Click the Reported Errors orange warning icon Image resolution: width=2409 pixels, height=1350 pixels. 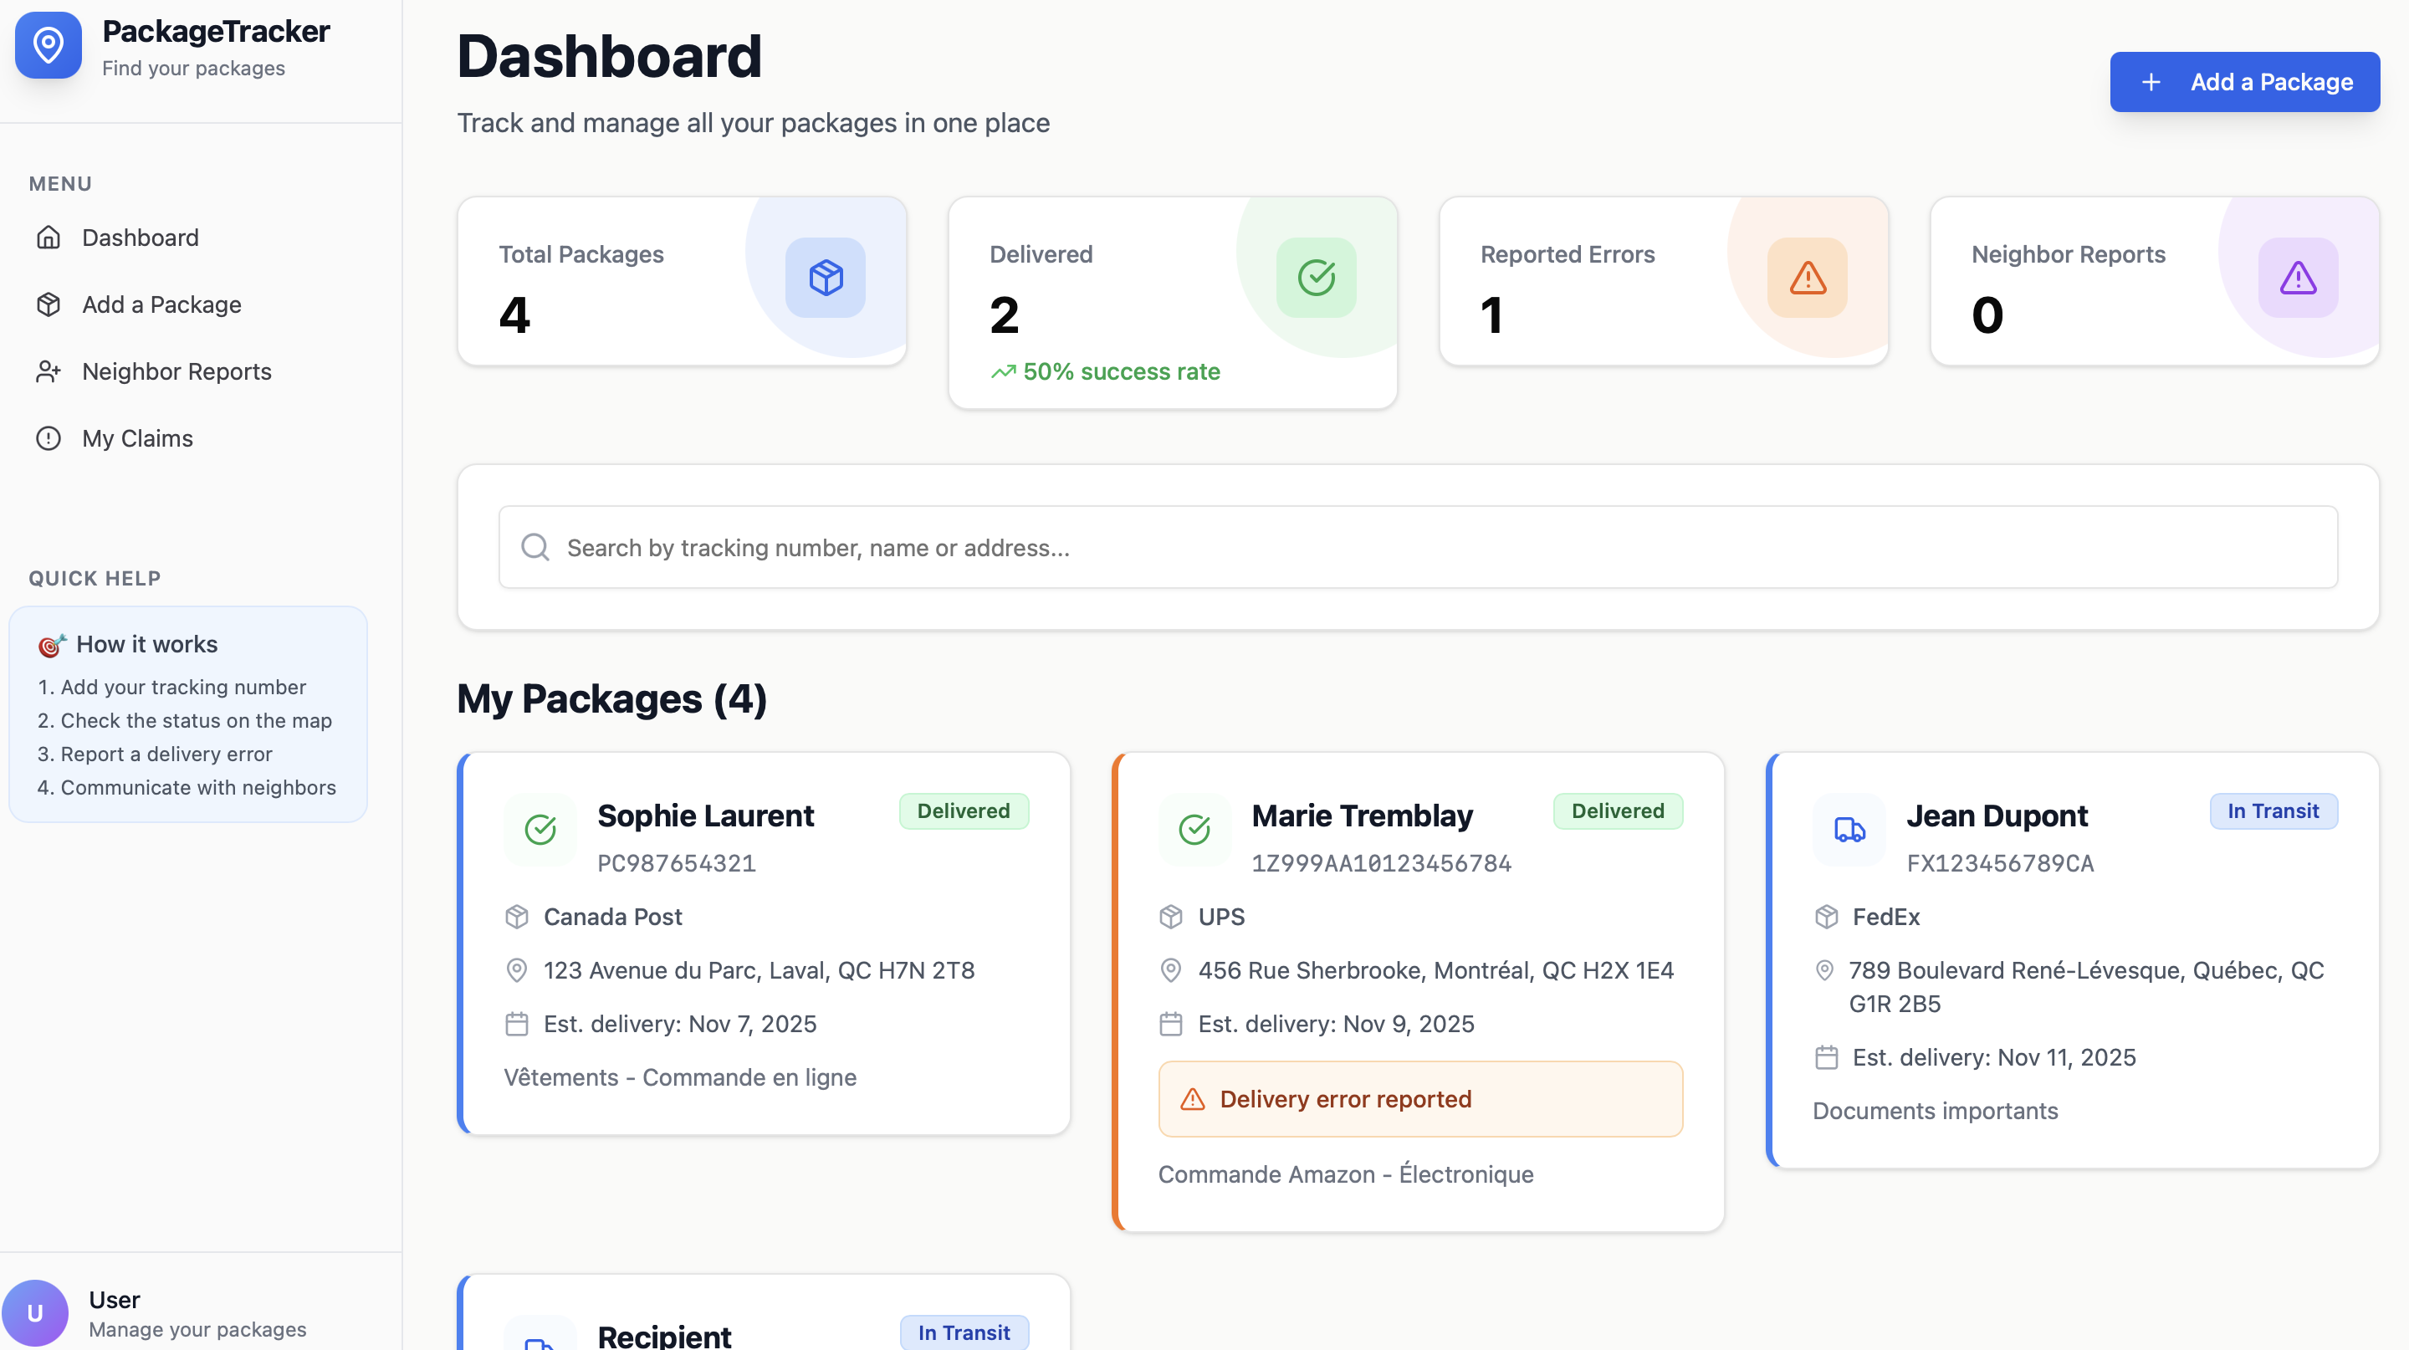click(x=1807, y=278)
